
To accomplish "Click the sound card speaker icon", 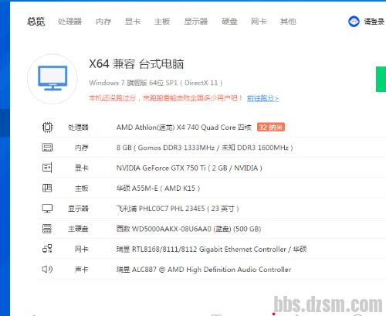I will [x=47, y=269].
